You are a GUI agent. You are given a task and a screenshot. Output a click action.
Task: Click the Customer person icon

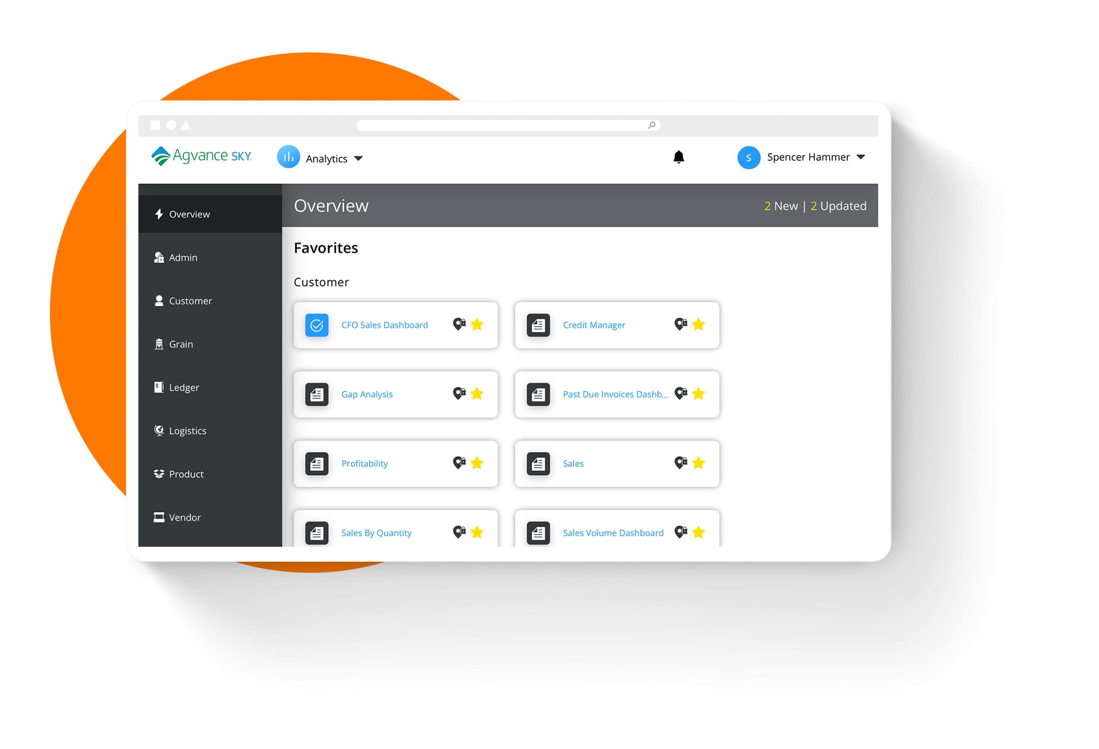click(x=159, y=301)
